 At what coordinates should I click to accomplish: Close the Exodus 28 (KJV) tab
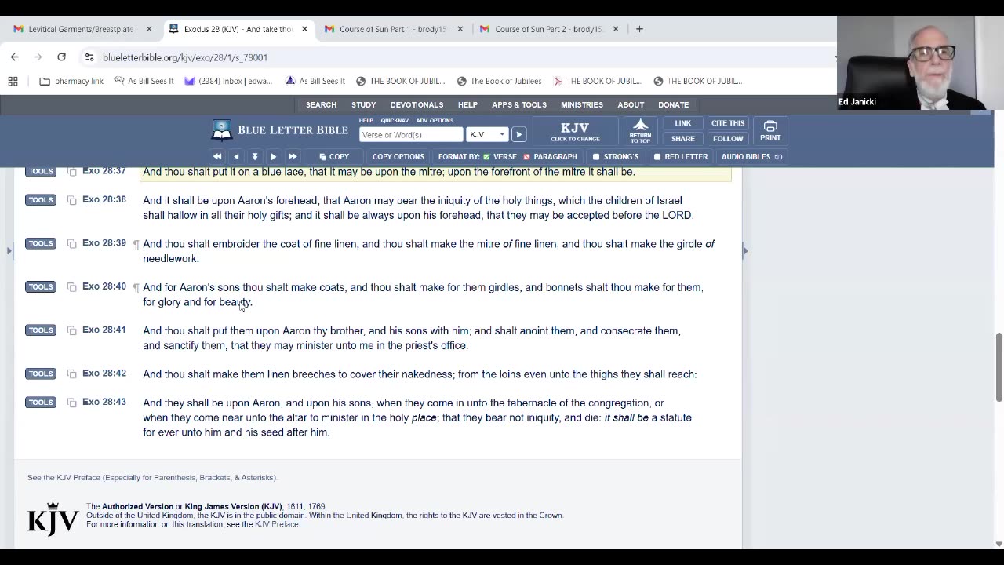tap(304, 29)
